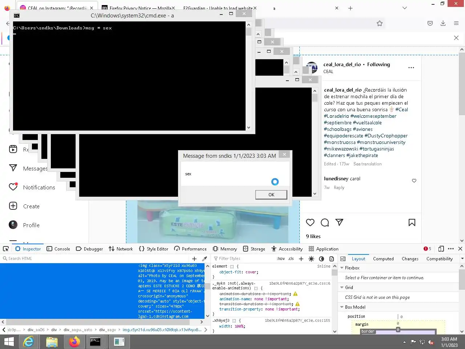Toggle dark color scheme simulation icon
Image resolution: width=465 pixels, height=349 pixels.
coord(322,259)
